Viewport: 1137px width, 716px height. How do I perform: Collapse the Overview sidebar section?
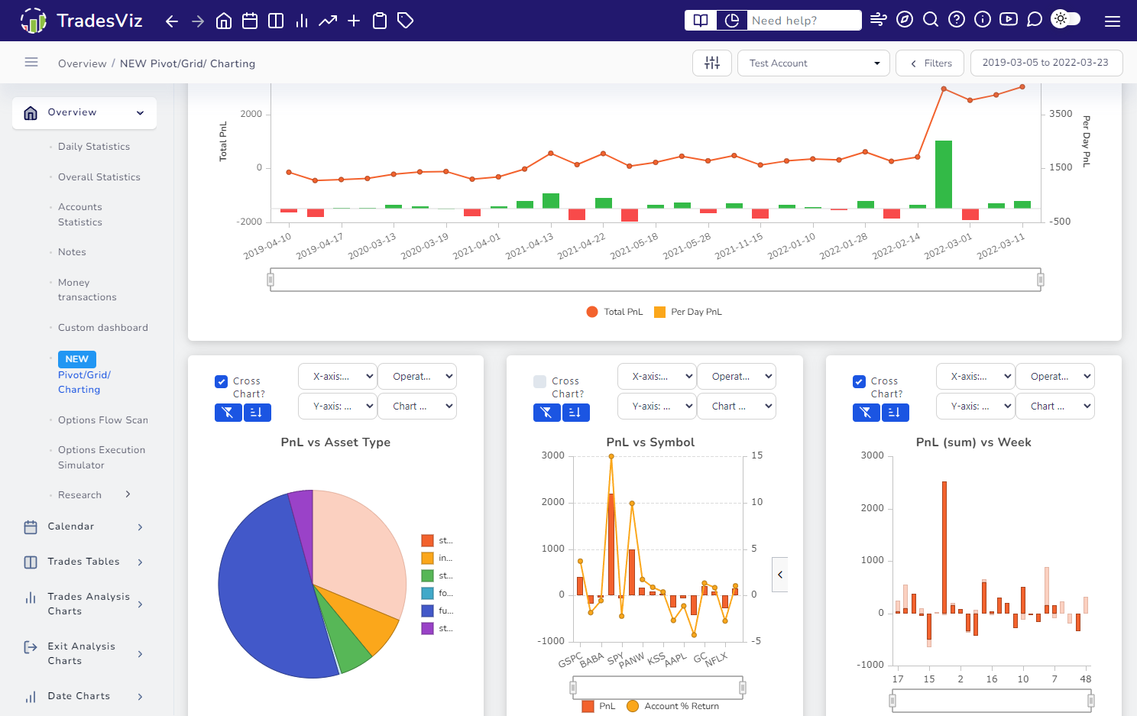pyautogui.click(x=84, y=113)
